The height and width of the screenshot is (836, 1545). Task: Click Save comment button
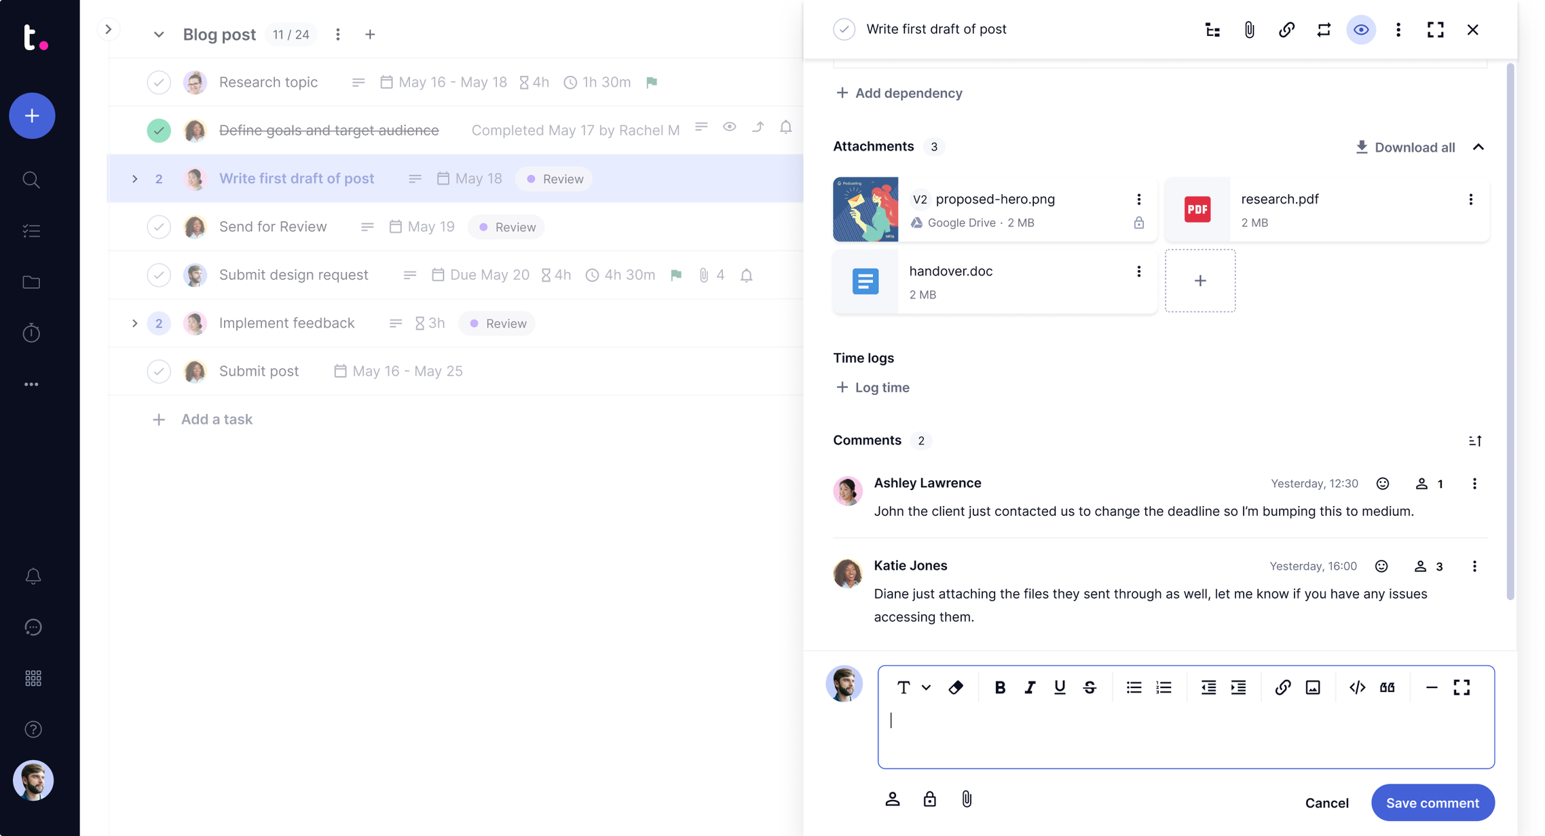(x=1432, y=803)
